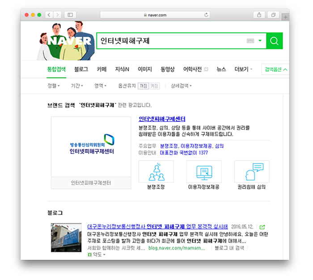Show all tabs with the tab overview icon
This screenshot has width=313, height=280.
tap(273, 15)
